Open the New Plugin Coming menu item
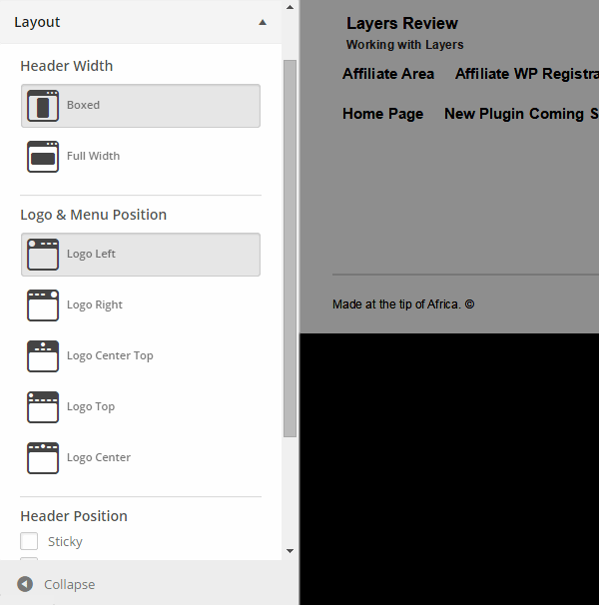 click(521, 114)
